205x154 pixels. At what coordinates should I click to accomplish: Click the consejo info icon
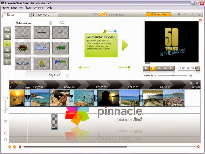click(115, 31)
